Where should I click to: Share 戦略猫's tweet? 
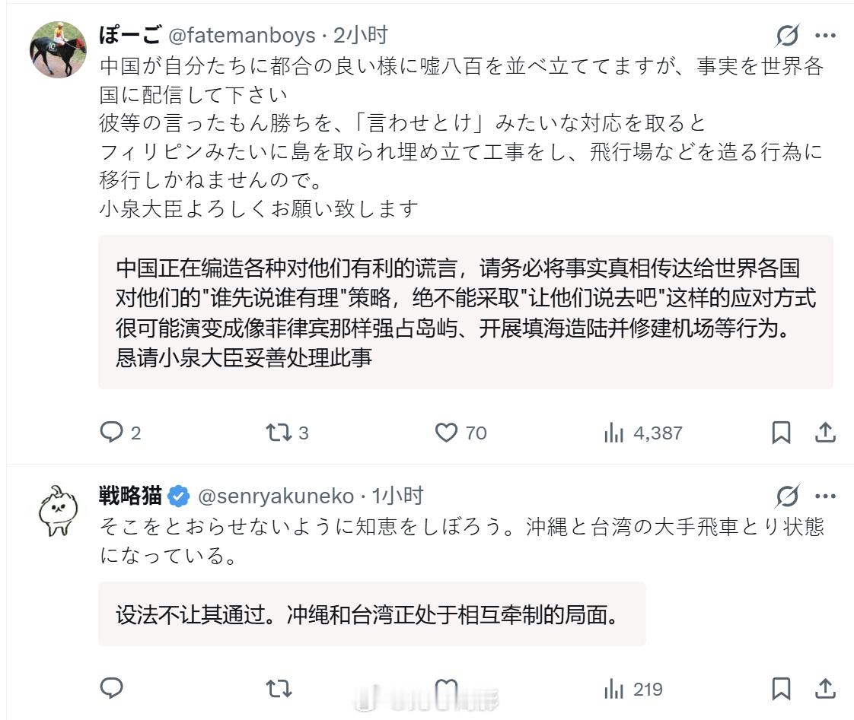pos(825,689)
